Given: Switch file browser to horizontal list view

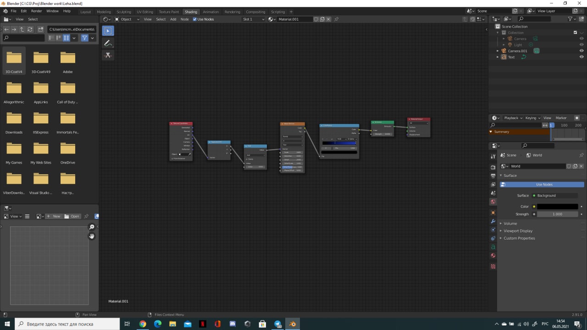Looking at the screenshot, I should (x=59, y=38).
